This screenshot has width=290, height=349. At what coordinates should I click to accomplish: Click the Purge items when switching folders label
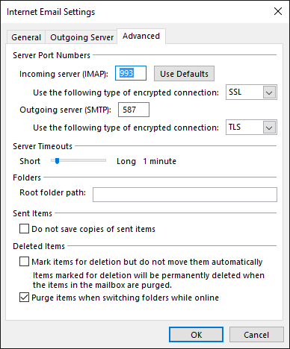point(126,298)
